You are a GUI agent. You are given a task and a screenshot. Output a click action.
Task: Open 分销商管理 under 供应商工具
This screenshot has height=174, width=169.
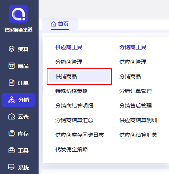point(69,62)
